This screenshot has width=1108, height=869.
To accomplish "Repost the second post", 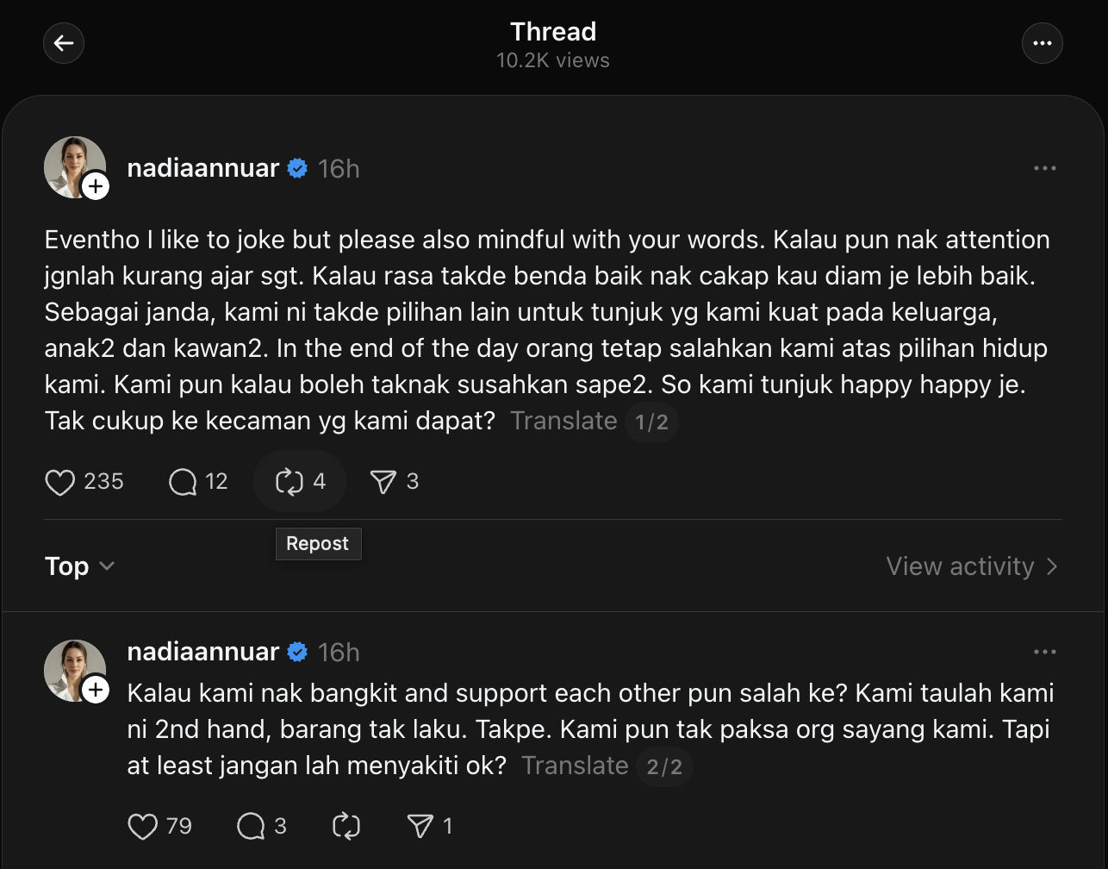I will coord(345,827).
